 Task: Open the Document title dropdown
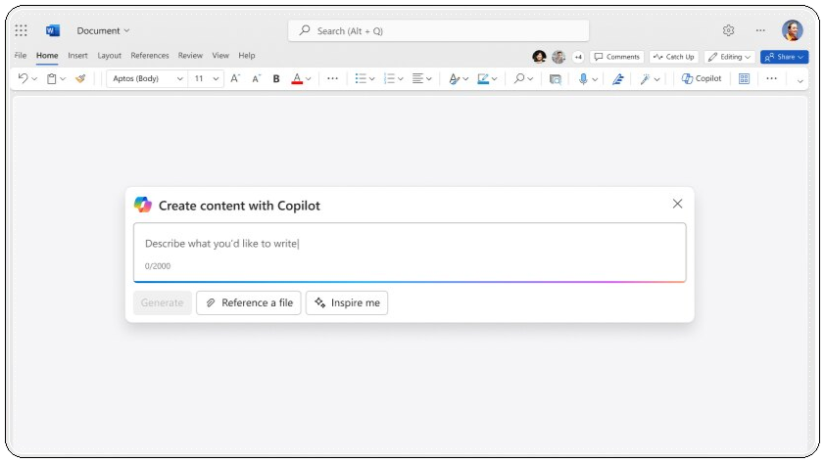coord(103,30)
